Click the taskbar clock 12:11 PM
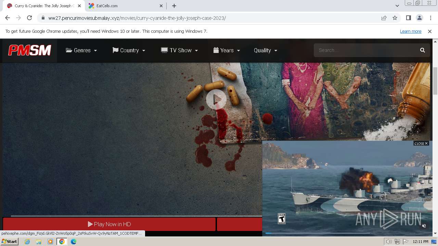438x246 pixels. point(421,242)
